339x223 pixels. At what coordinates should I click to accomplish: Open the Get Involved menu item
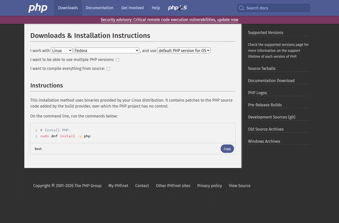(132, 8)
